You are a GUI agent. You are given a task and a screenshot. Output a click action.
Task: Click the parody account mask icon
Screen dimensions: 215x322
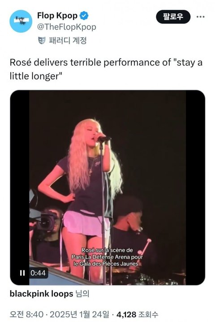[42, 40]
